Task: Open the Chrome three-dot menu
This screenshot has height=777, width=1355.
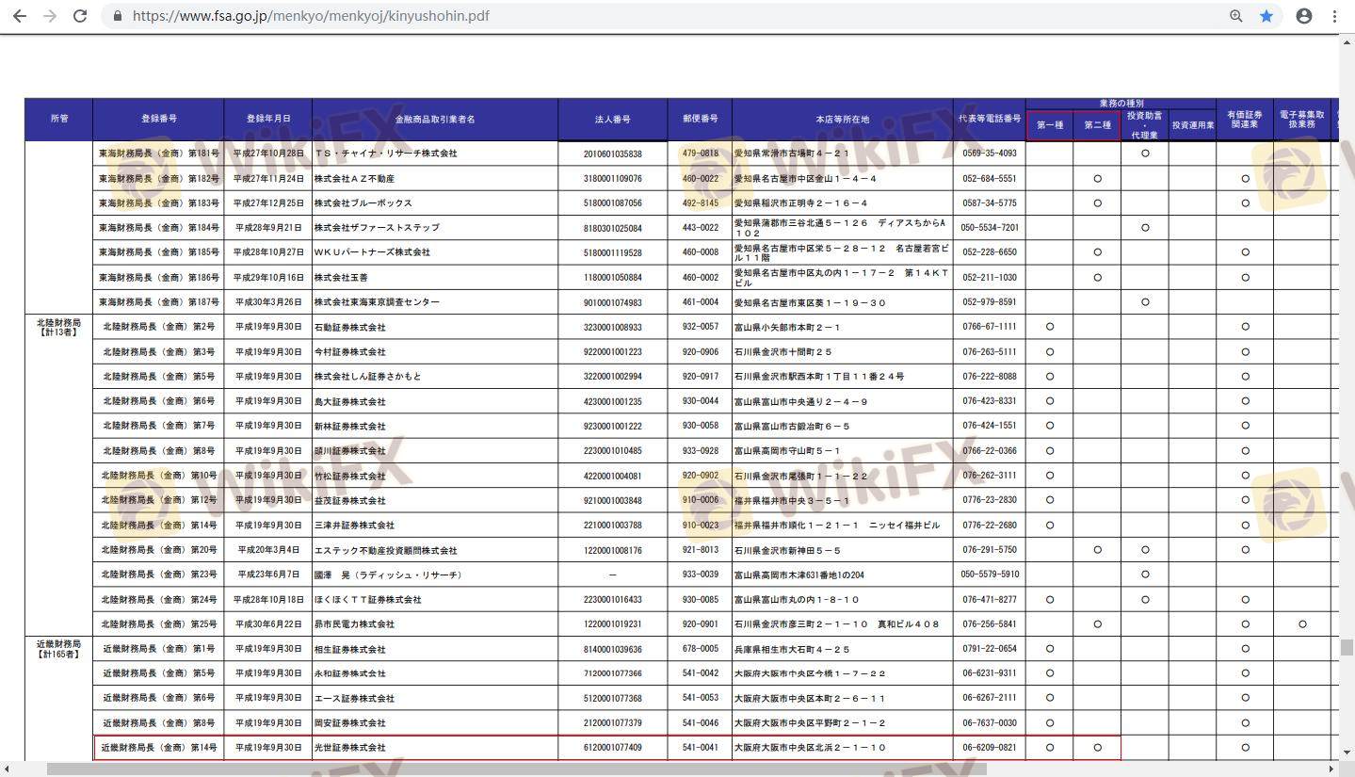Action: pyautogui.click(x=1334, y=16)
